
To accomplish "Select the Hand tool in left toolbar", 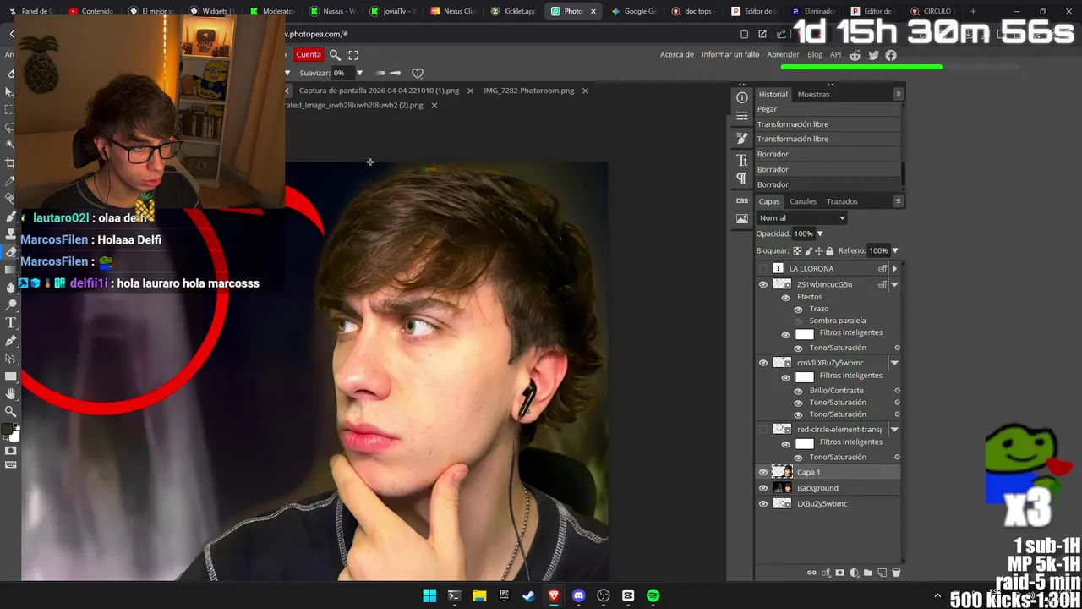I will 11,393.
